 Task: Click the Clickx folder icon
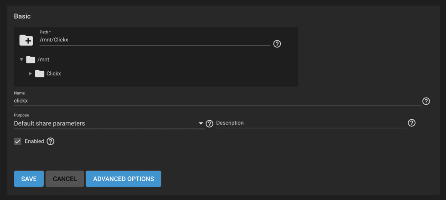(x=40, y=74)
